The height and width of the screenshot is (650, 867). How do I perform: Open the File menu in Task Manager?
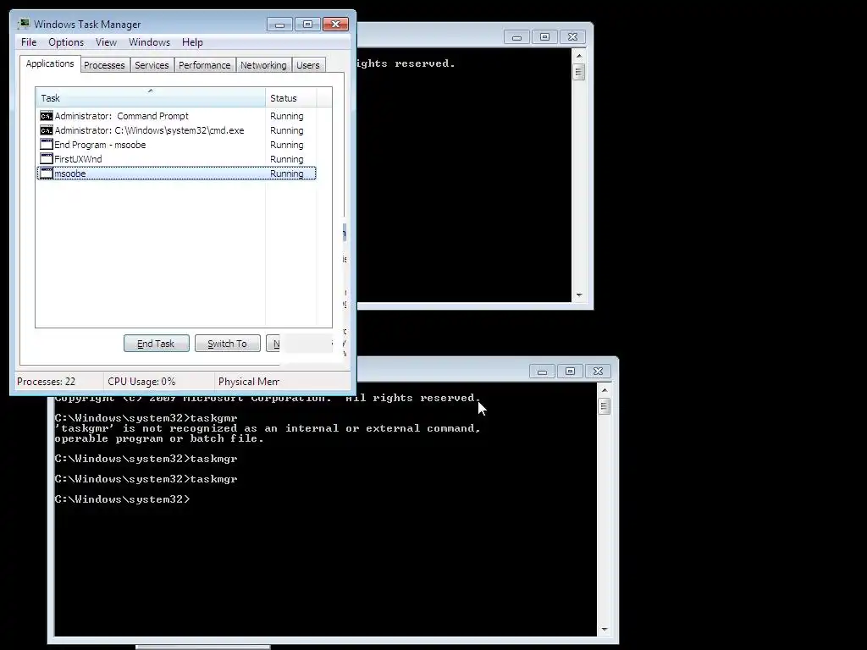point(29,42)
